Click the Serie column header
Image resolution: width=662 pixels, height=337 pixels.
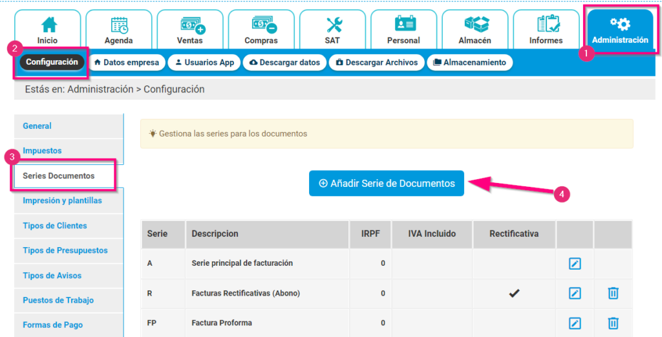click(163, 234)
